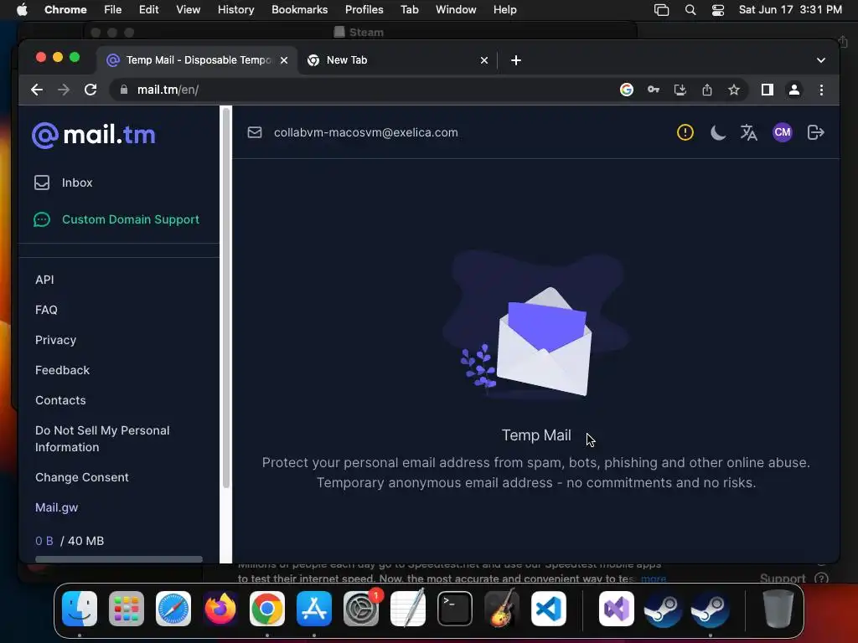The image size is (858, 643).
Task: Toggle Chrome's side panel
Action: 768,90
